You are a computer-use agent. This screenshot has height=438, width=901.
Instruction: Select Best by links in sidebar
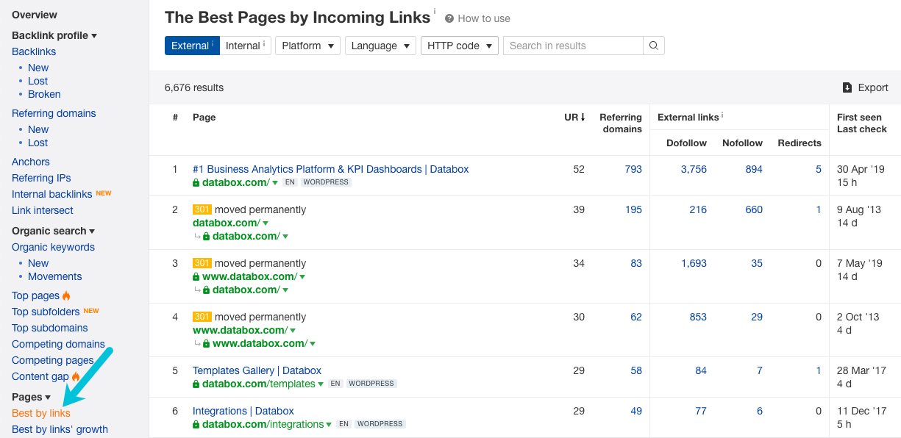pyautogui.click(x=41, y=413)
